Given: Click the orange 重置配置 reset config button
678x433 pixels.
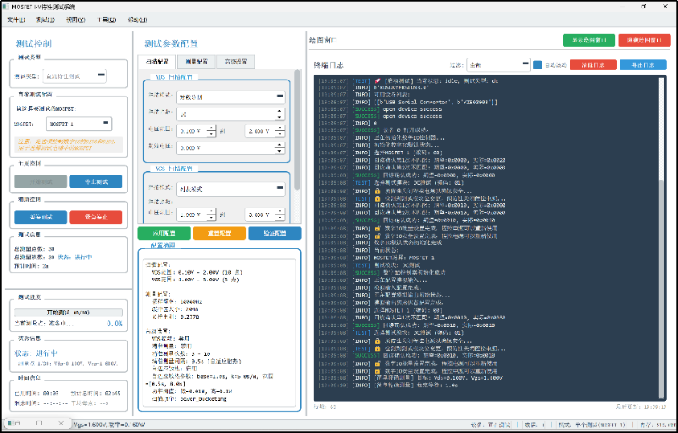Looking at the screenshot, I should click(220, 233).
